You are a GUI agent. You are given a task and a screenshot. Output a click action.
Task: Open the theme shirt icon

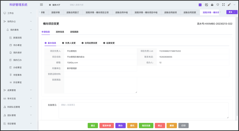[218, 5]
